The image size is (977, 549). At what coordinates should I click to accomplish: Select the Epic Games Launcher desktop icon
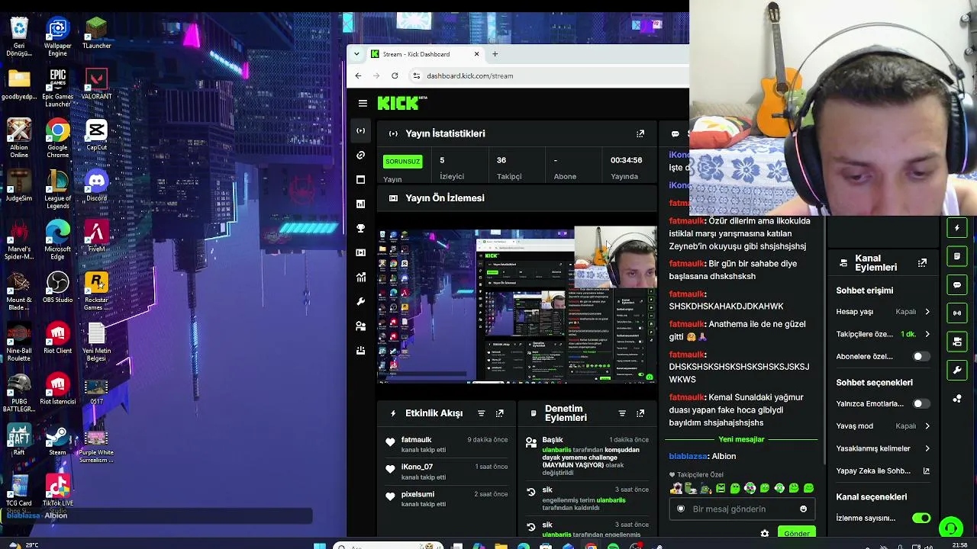coord(57,88)
